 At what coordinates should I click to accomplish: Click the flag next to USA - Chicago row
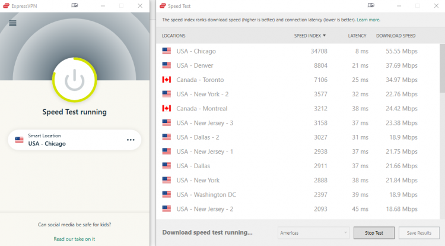(167, 51)
